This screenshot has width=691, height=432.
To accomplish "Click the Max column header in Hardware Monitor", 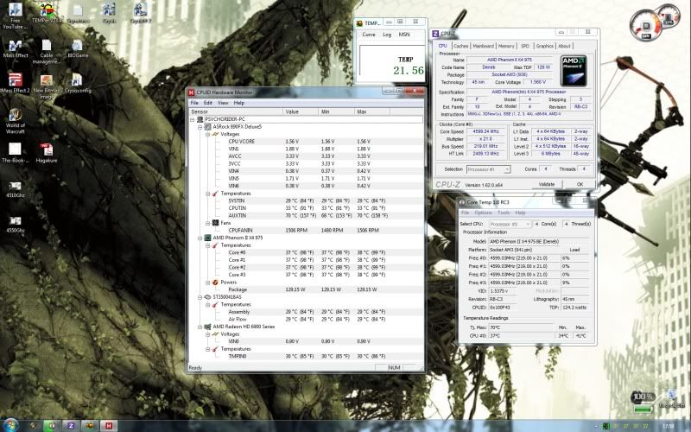I will 371,112.
